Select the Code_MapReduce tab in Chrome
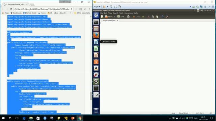 pos(16,4)
